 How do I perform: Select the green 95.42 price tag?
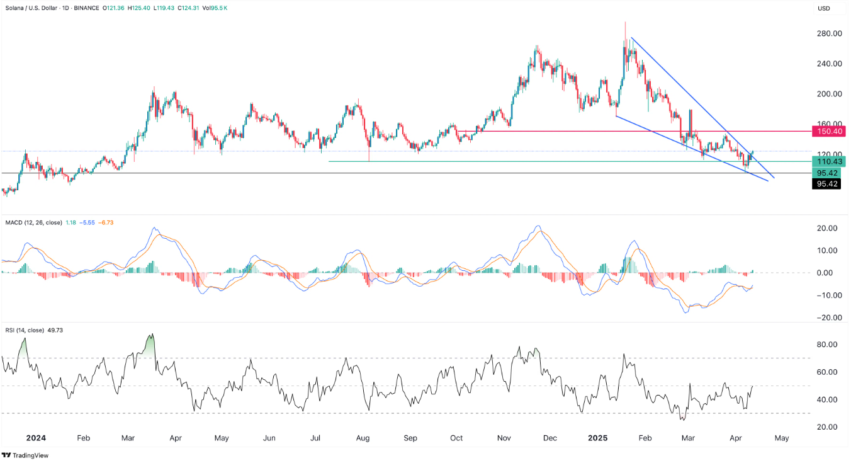pyautogui.click(x=828, y=173)
